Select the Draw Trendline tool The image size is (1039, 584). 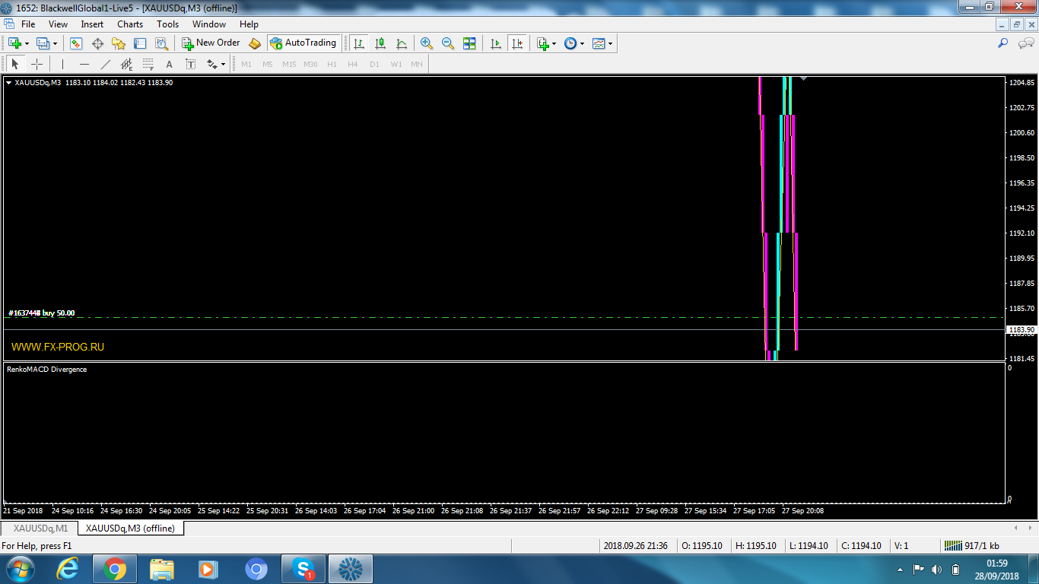pyautogui.click(x=105, y=65)
